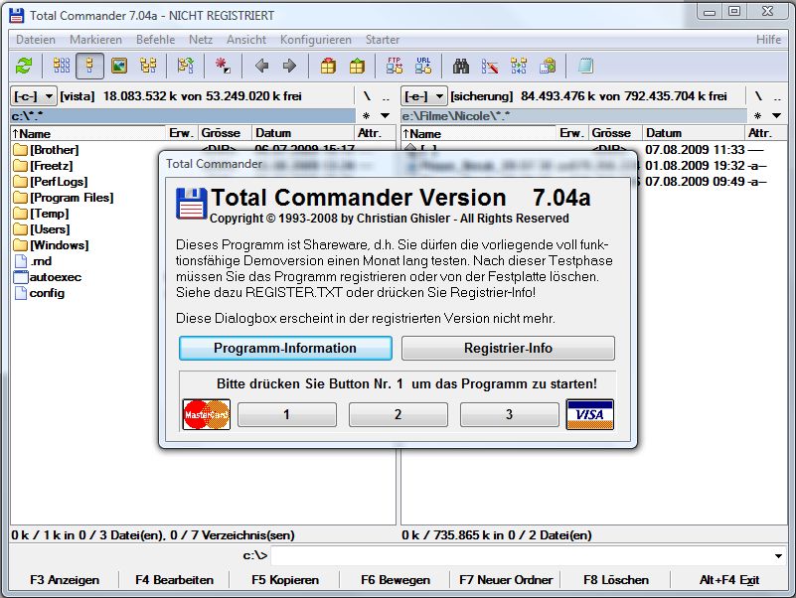The height and width of the screenshot is (598, 796).
Task: Open the Konfigurieren menu
Action: [315, 40]
